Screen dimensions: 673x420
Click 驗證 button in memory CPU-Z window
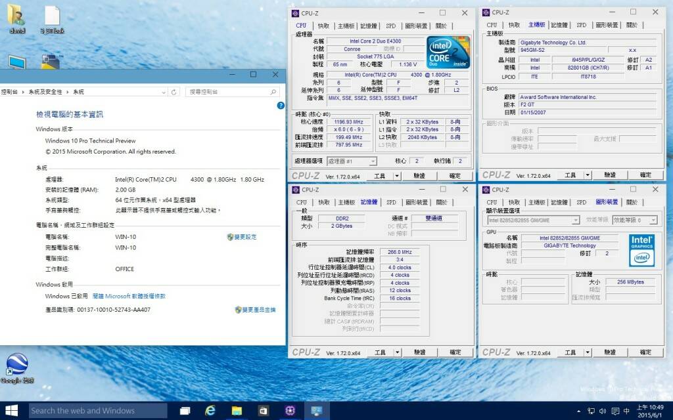click(x=420, y=352)
